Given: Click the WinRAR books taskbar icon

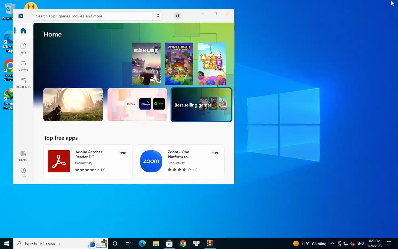Looking at the screenshot, I should [x=210, y=243].
